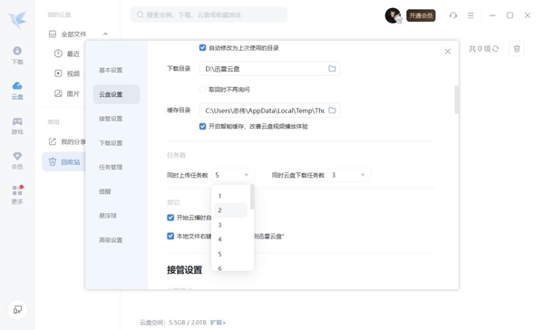Toggle 自动修改为上次使用的目录 checkbox
The width and height of the screenshot is (544, 330).
coord(202,47)
